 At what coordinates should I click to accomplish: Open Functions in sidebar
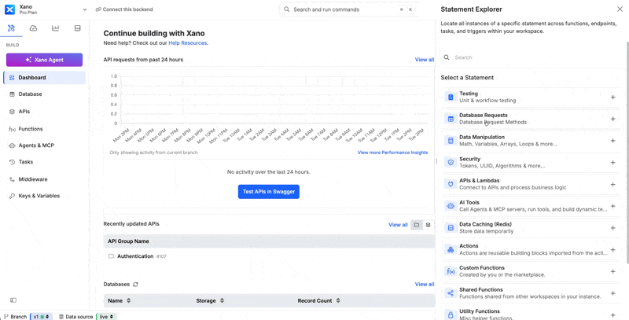(44, 129)
